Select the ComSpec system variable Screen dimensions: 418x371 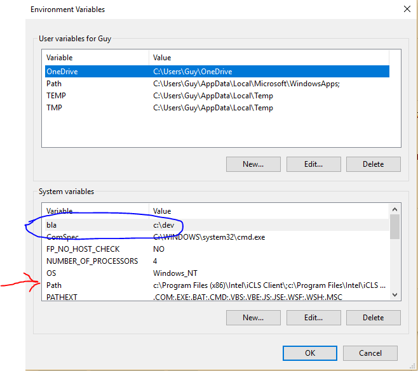217,237
